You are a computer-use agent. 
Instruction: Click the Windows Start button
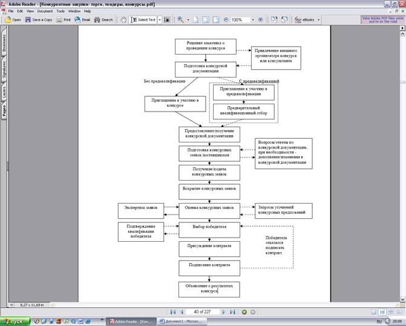click(x=15, y=321)
